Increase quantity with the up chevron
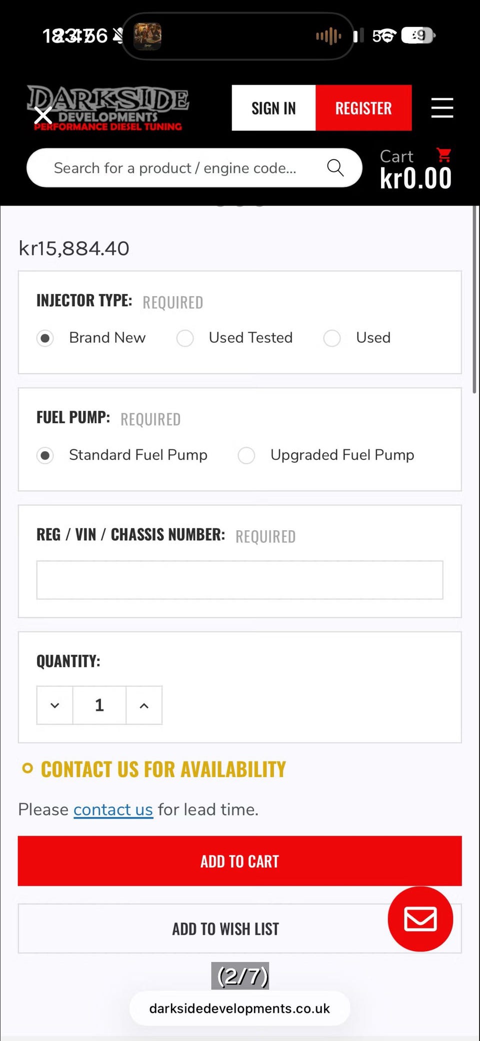Image resolution: width=480 pixels, height=1041 pixels. click(x=144, y=705)
